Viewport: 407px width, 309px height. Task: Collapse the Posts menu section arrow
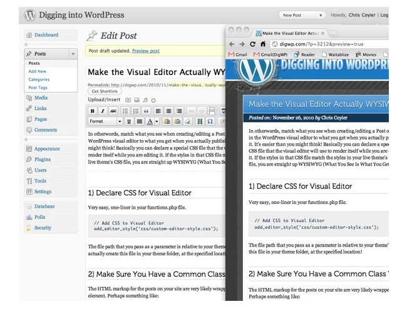(73, 54)
